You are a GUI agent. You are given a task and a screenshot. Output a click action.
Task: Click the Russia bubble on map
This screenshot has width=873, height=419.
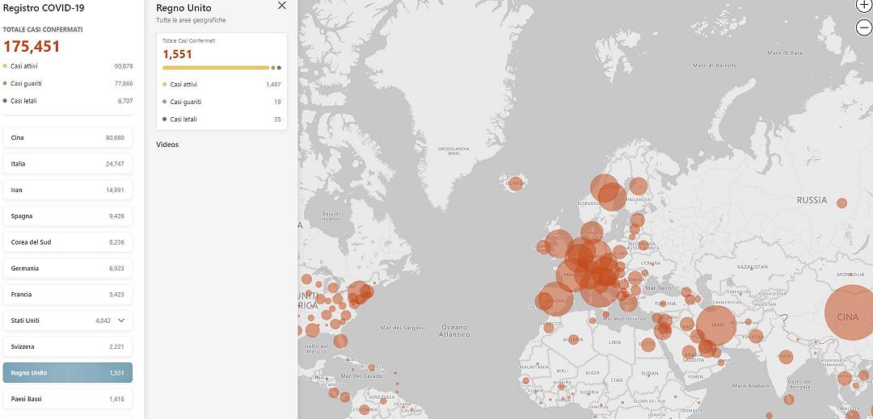tap(841, 203)
